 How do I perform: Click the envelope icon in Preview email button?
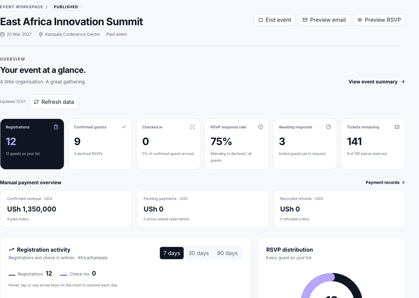tap(305, 20)
